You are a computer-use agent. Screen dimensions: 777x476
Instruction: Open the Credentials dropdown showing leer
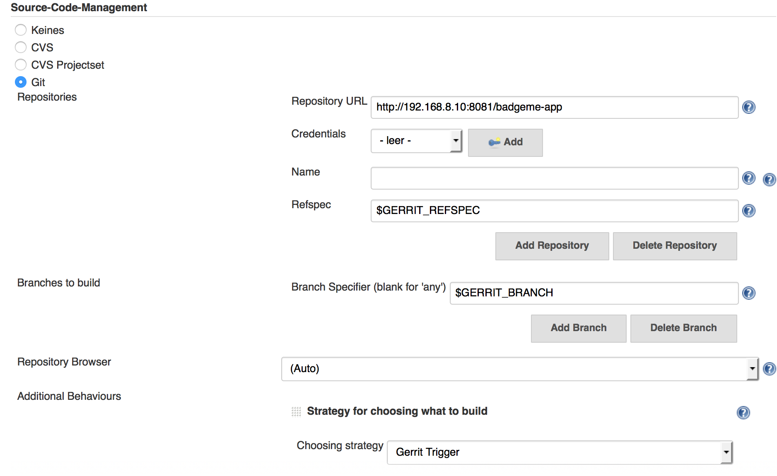(416, 141)
